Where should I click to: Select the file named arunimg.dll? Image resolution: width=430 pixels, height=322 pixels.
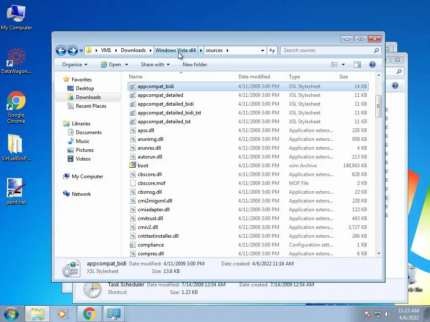click(x=151, y=139)
